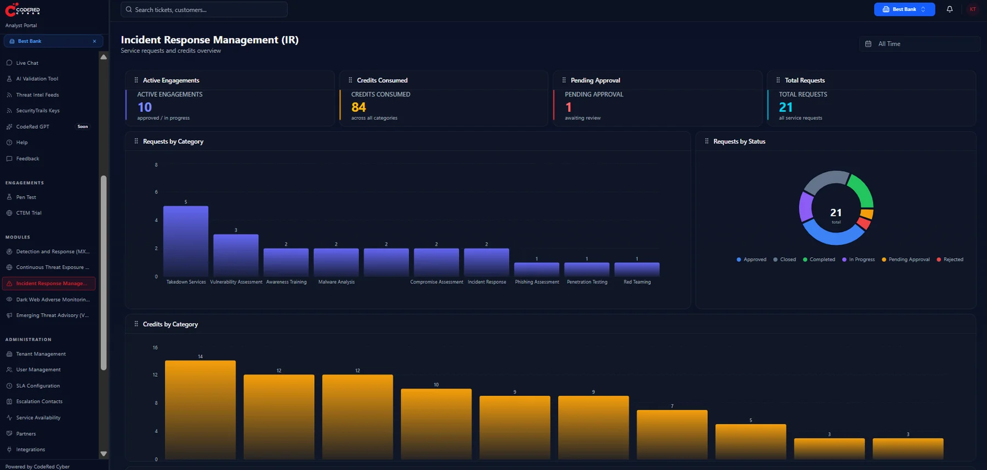This screenshot has height=470, width=987.
Task: Click the Feedback message icon
Action: [x=9, y=158]
